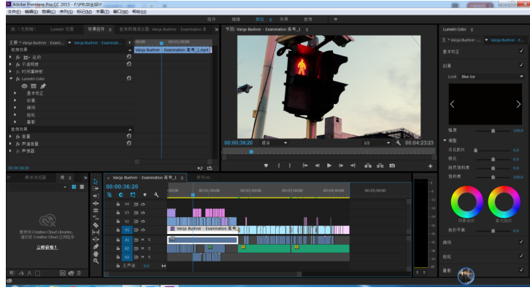Expand the 音量 audio effect
This screenshot has height=290, width=530.
10,136
